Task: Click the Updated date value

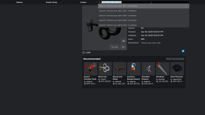Action: [x=152, y=35]
